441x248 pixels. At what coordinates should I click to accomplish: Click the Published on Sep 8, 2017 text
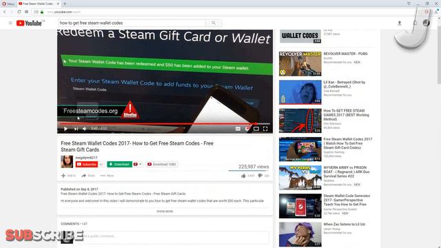(x=79, y=189)
